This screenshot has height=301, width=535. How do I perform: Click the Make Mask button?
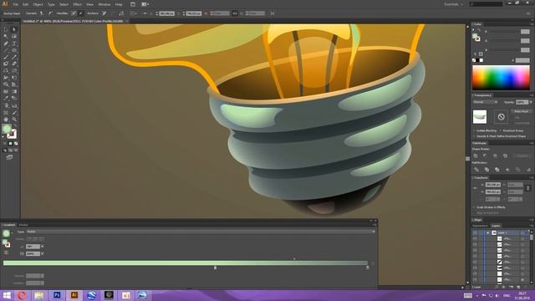click(x=522, y=111)
